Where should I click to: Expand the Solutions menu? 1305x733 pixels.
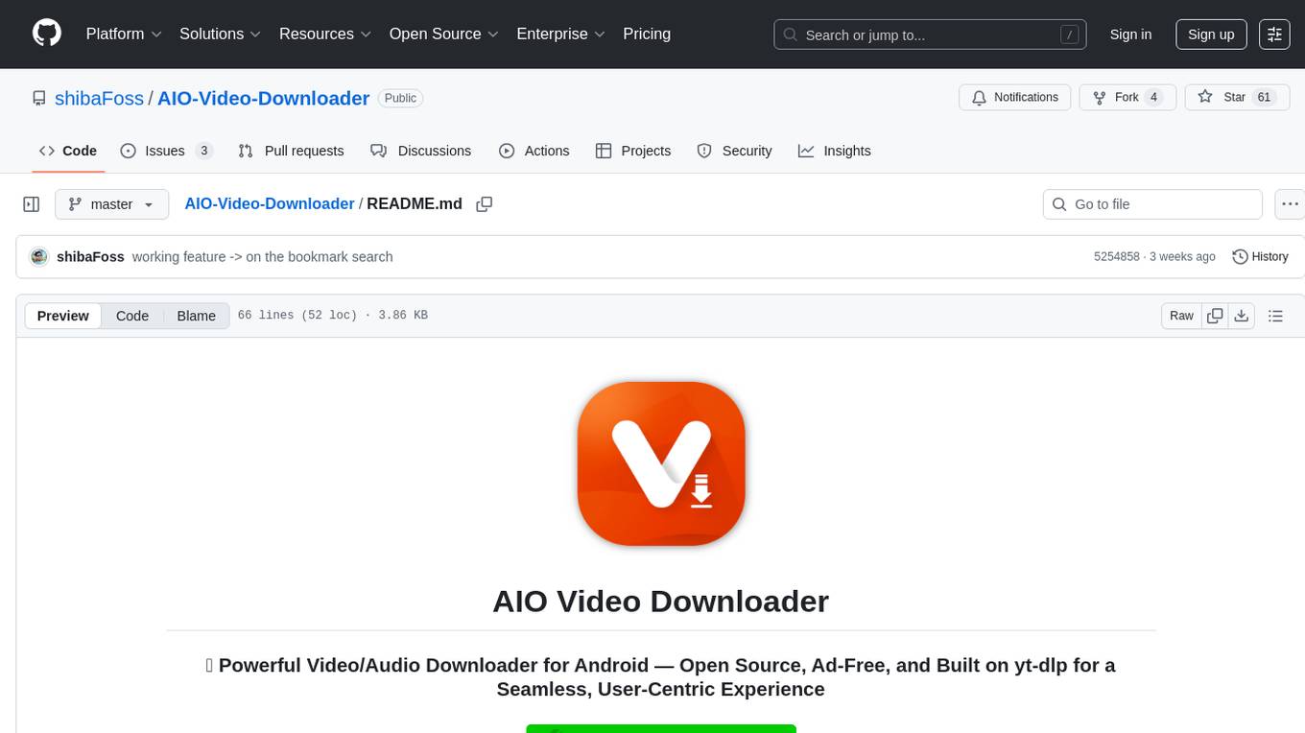pyautogui.click(x=221, y=34)
